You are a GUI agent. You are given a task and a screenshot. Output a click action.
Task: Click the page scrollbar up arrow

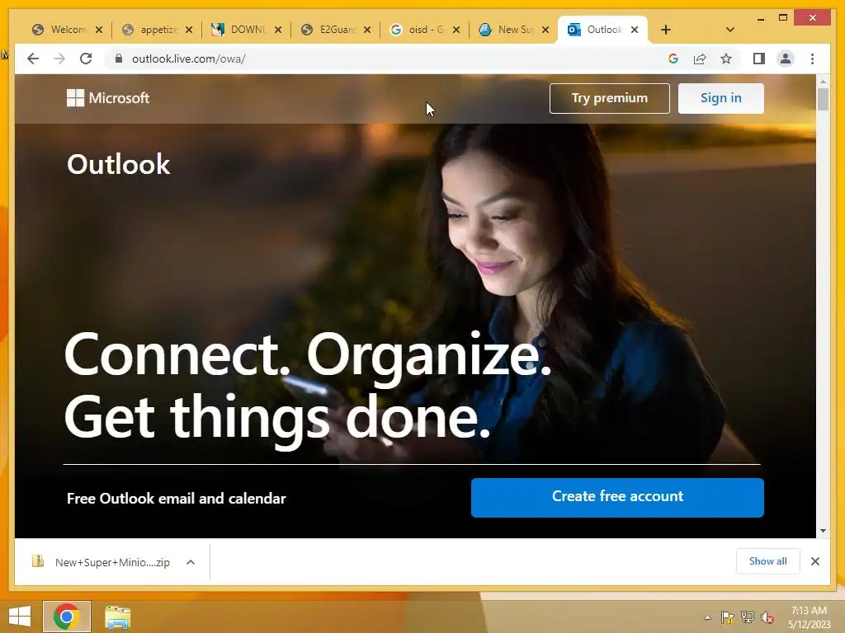click(823, 82)
